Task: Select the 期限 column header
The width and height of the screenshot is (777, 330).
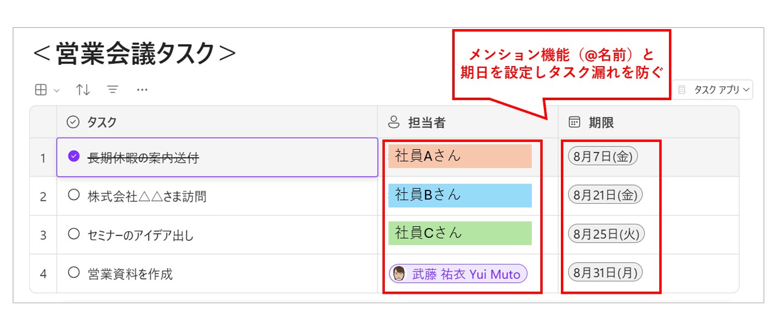Action: [648, 122]
